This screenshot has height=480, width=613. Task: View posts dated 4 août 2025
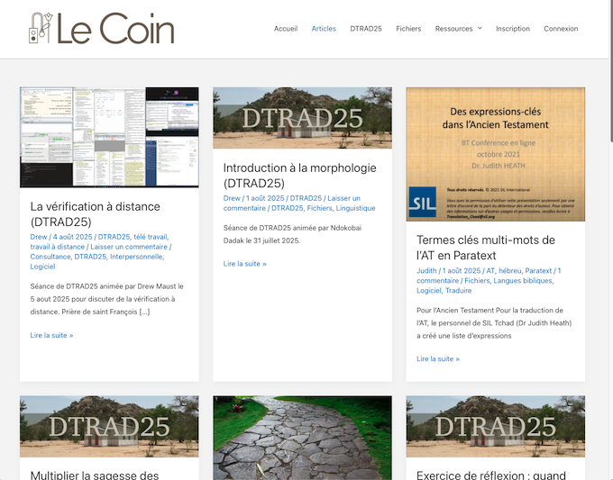[73, 237]
